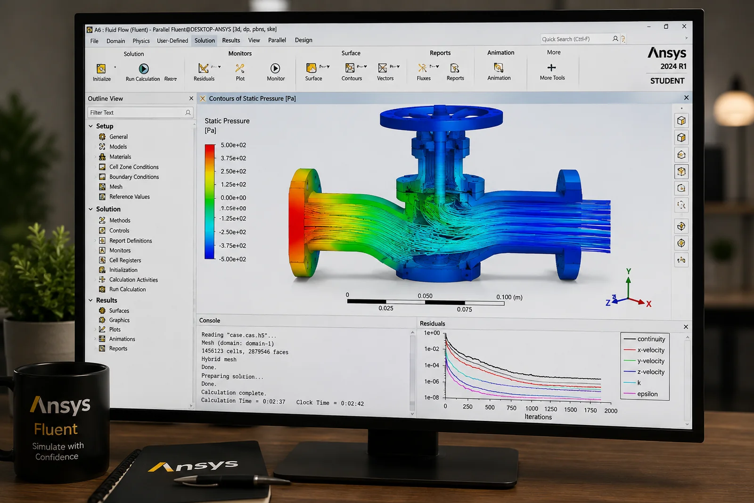Click the Initialize icon in Solution group
Screen dimensions: 754x503
click(101, 69)
